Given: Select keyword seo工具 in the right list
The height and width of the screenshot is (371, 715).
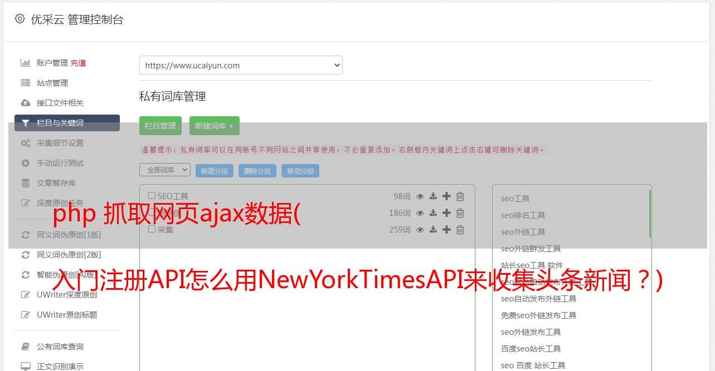Looking at the screenshot, I should [x=515, y=199].
